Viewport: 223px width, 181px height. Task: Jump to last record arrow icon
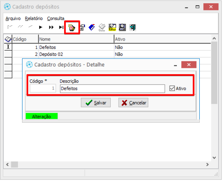(61, 27)
